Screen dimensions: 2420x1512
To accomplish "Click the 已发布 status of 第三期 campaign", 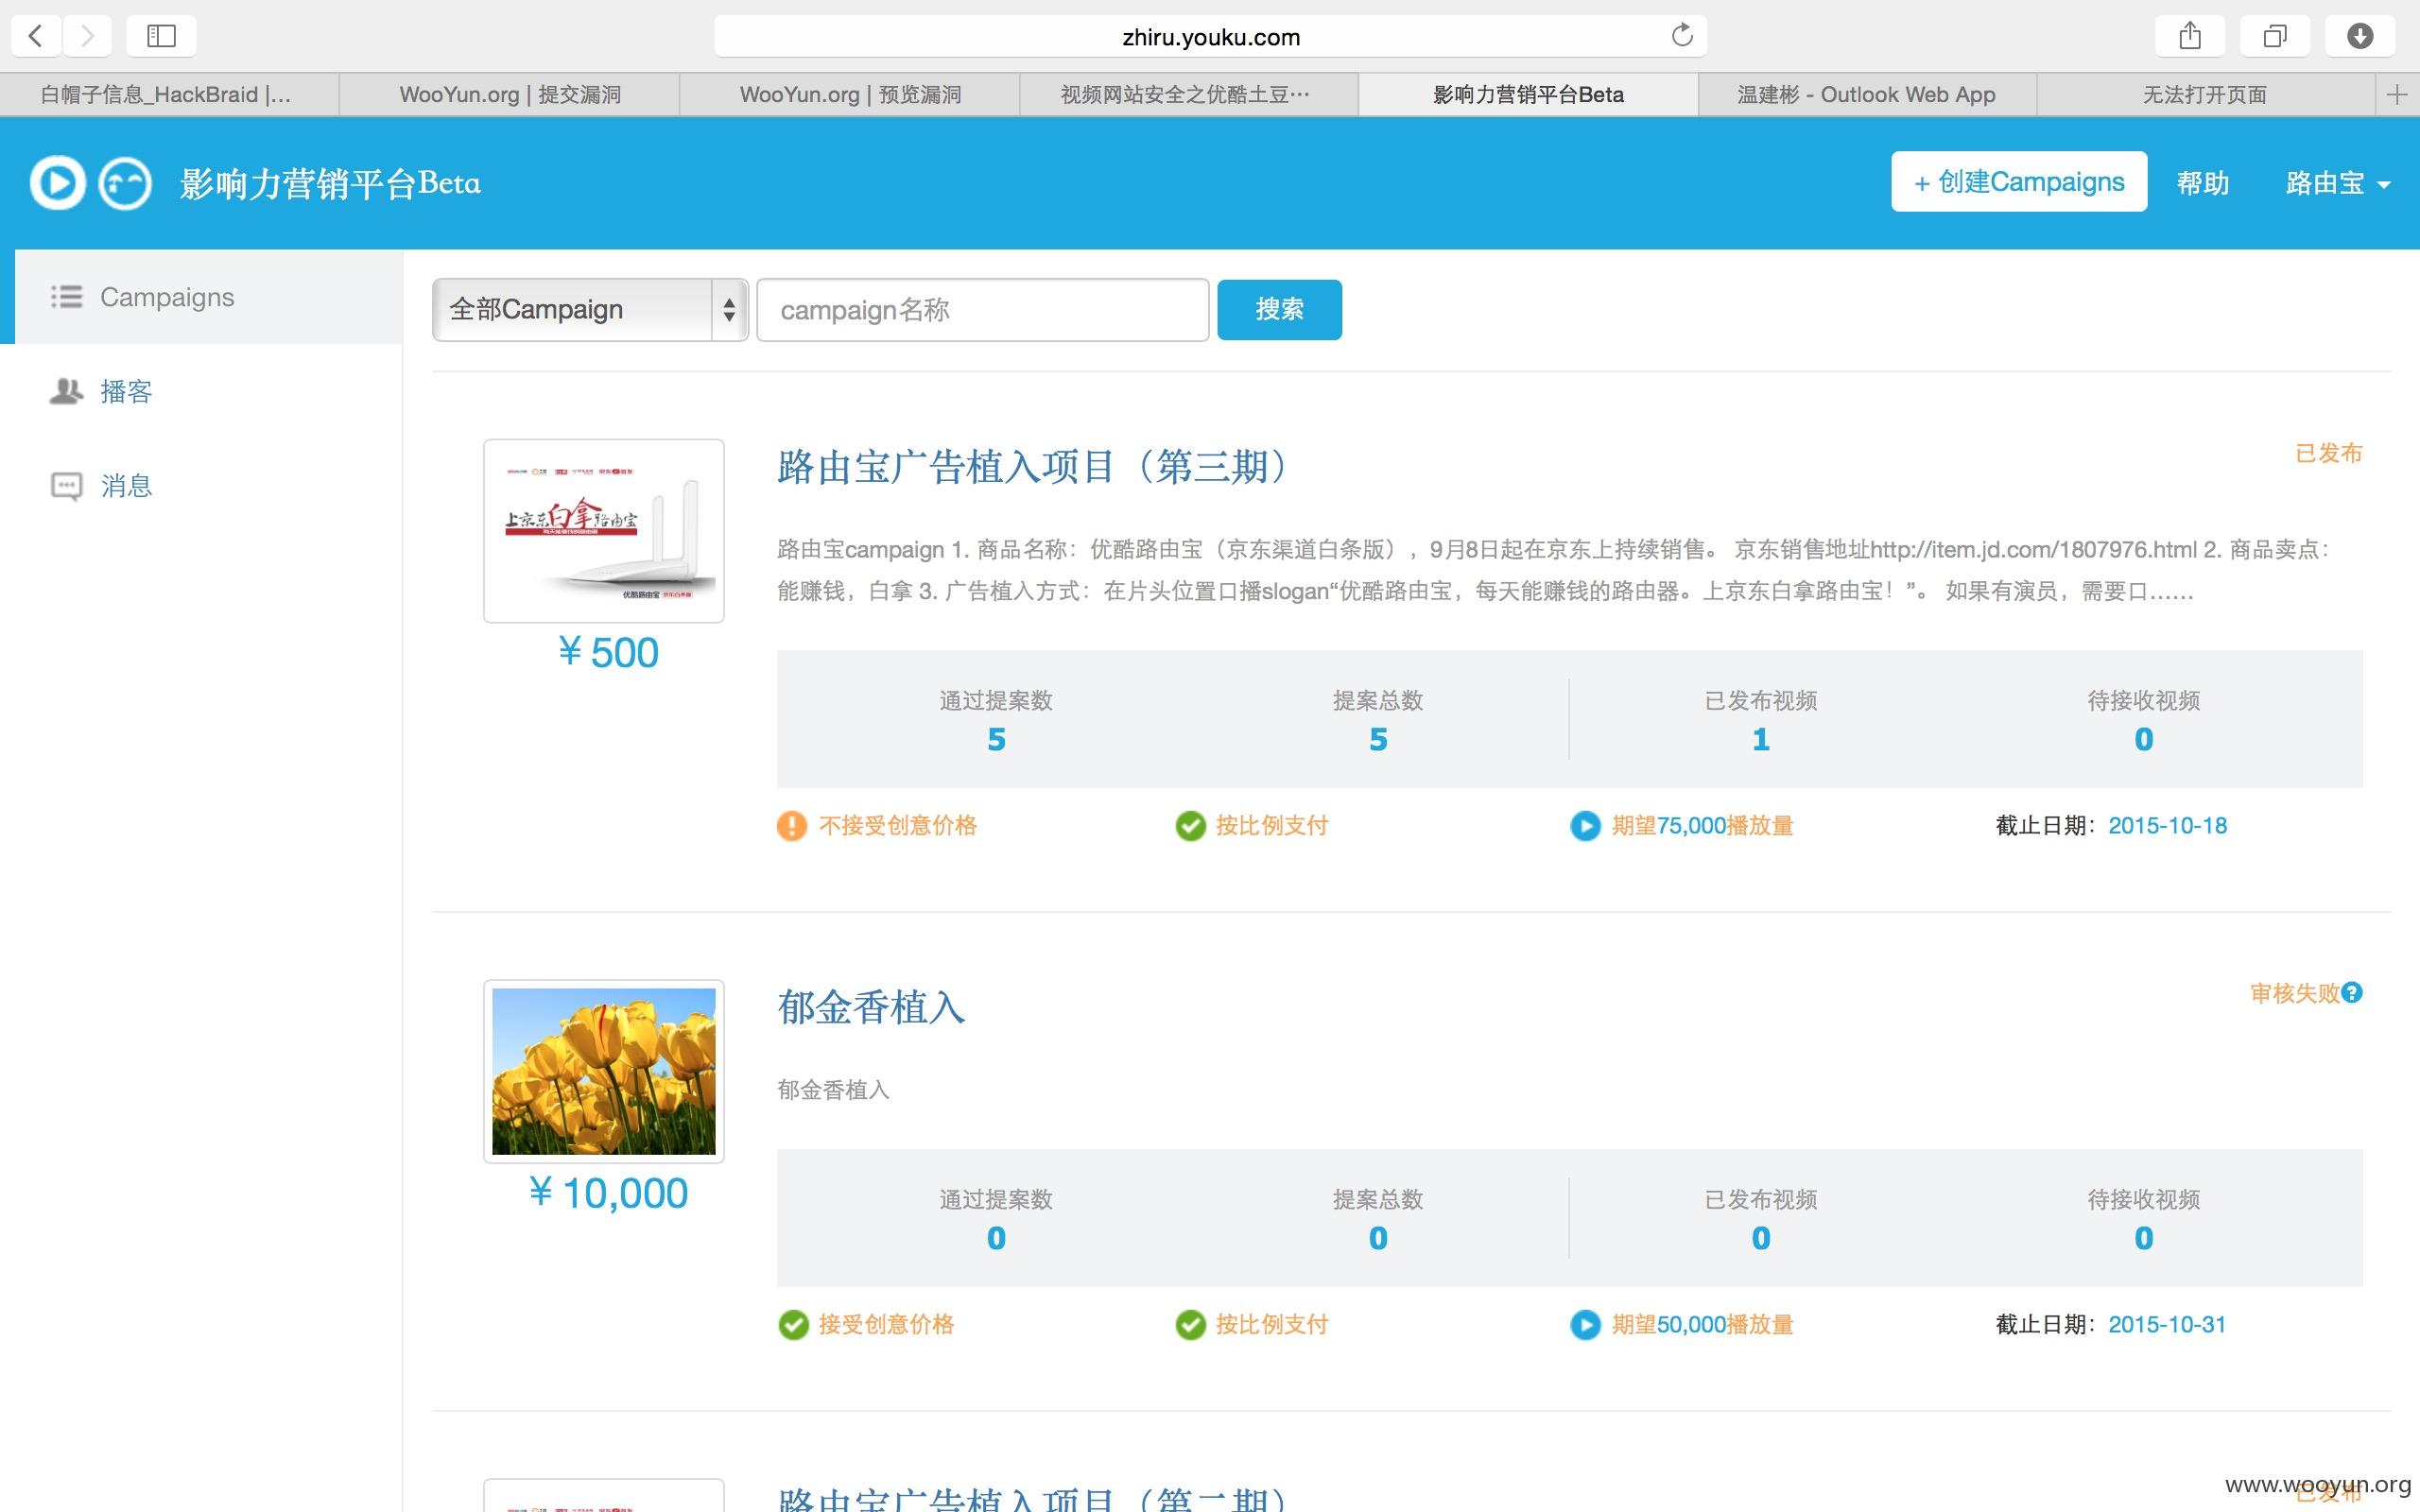I will [2328, 453].
